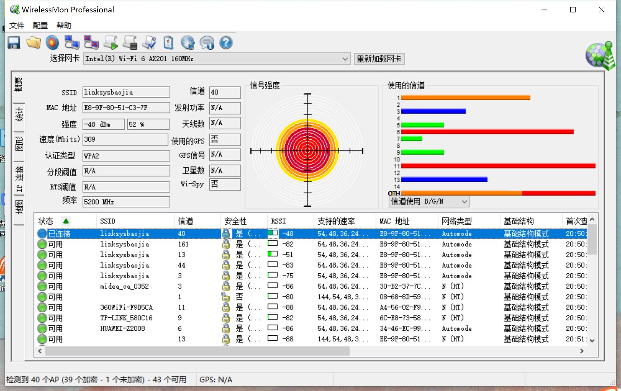Screen dimensions: 621x391
Task: Open the 文件 menu
Action: click(x=17, y=26)
